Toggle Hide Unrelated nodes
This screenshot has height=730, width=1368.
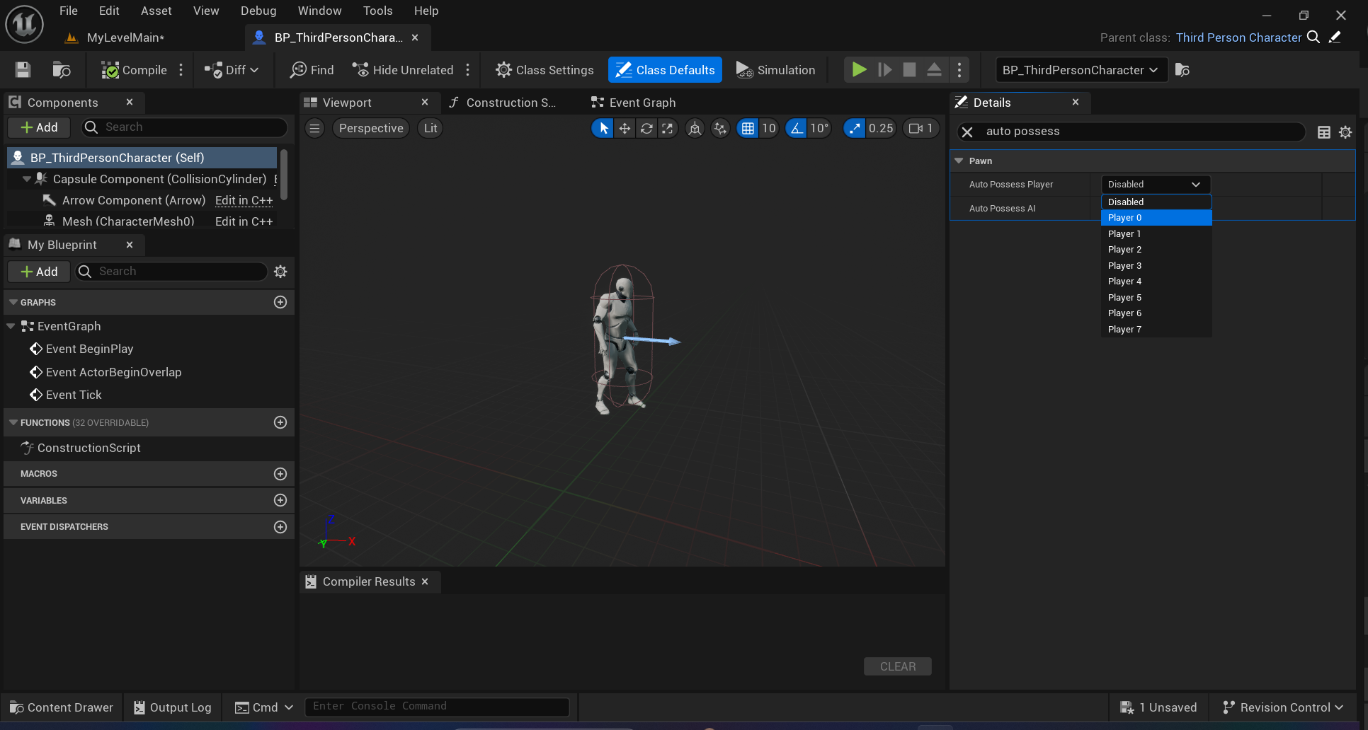[x=403, y=69]
